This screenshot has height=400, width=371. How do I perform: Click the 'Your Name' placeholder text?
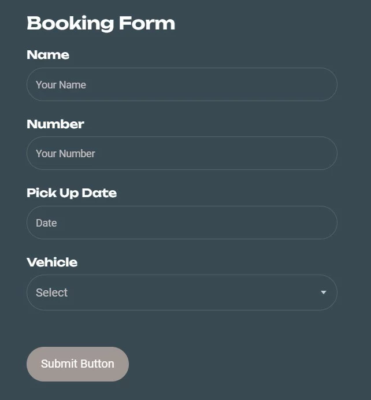coord(61,84)
